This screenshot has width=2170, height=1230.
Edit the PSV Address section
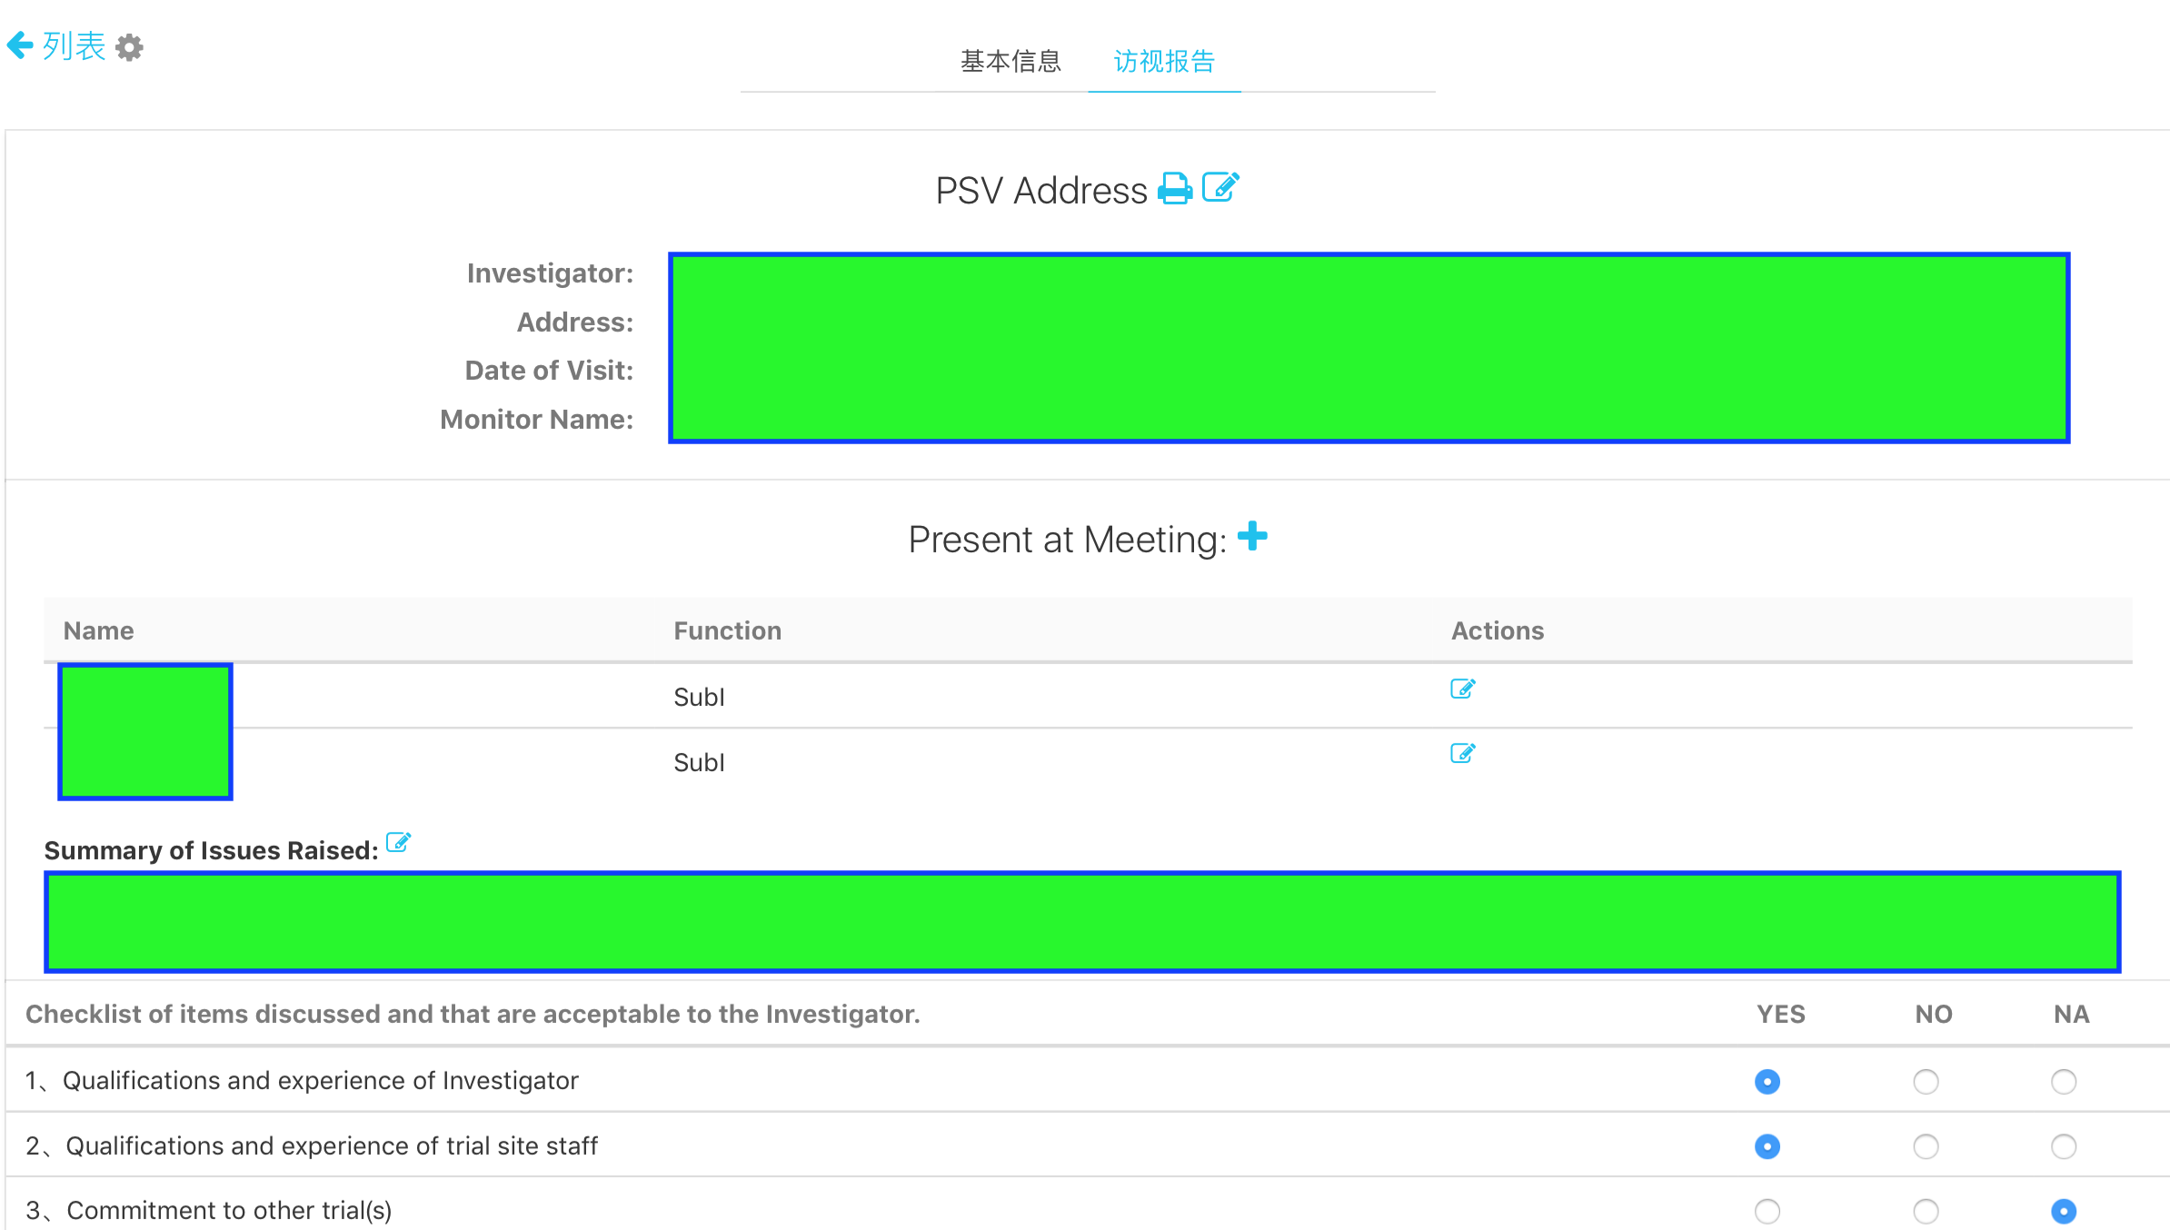click(x=1220, y=187)
